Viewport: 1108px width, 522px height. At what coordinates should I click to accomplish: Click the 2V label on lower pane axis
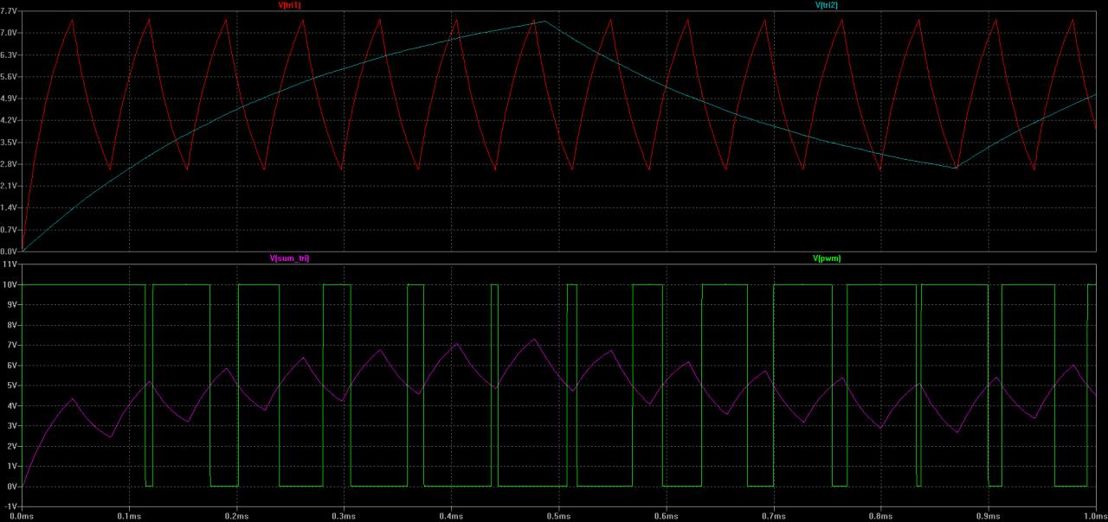coord(12,446)
